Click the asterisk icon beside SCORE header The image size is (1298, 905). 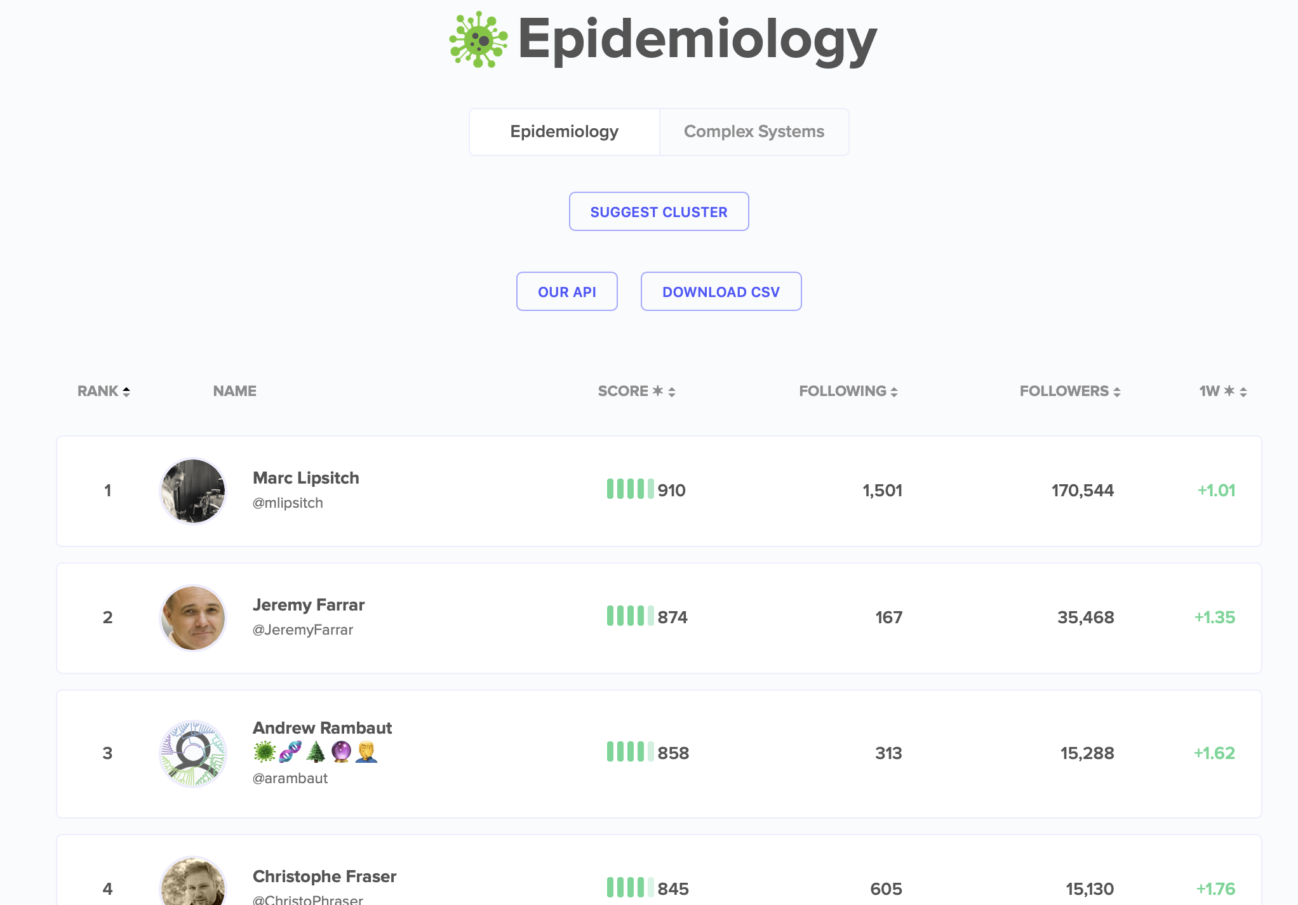658,391
